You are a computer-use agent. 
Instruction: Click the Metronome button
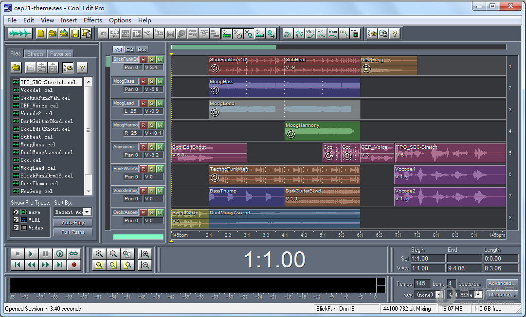502,295
